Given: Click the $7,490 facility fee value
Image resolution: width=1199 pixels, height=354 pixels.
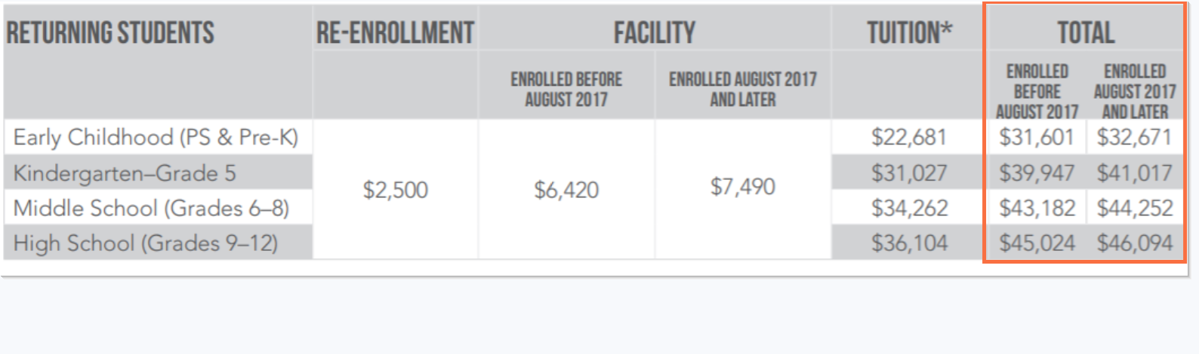Looking at the screenshot, I should point(742,187).
